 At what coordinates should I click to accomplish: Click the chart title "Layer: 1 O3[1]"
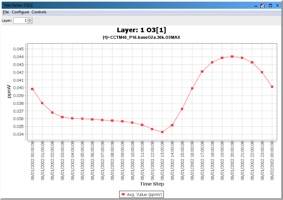pyautogui.click(x=141, y=30)
